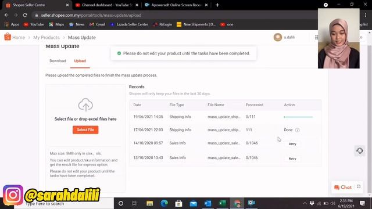
Task: Launch Microsoft Edge from the taskbar
Action: (x=164, y=203)
